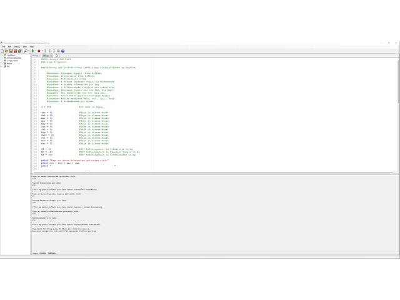The width and height of the screenshot is (400, 300).
Task: Show the Output panel tab
Action: coord(35,253)
